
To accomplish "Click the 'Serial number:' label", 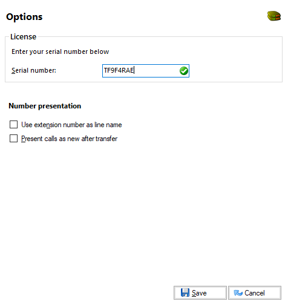I will (34, 70).
